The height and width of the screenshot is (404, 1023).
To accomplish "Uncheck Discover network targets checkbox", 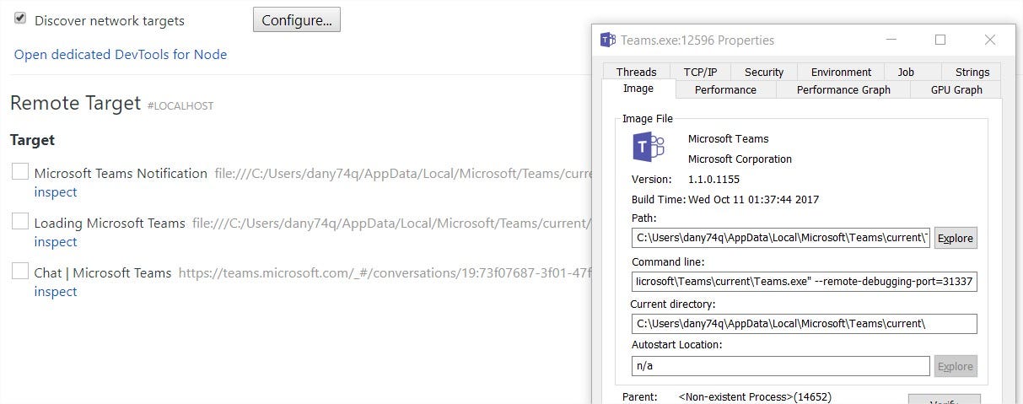I will (x=20, y=18).
